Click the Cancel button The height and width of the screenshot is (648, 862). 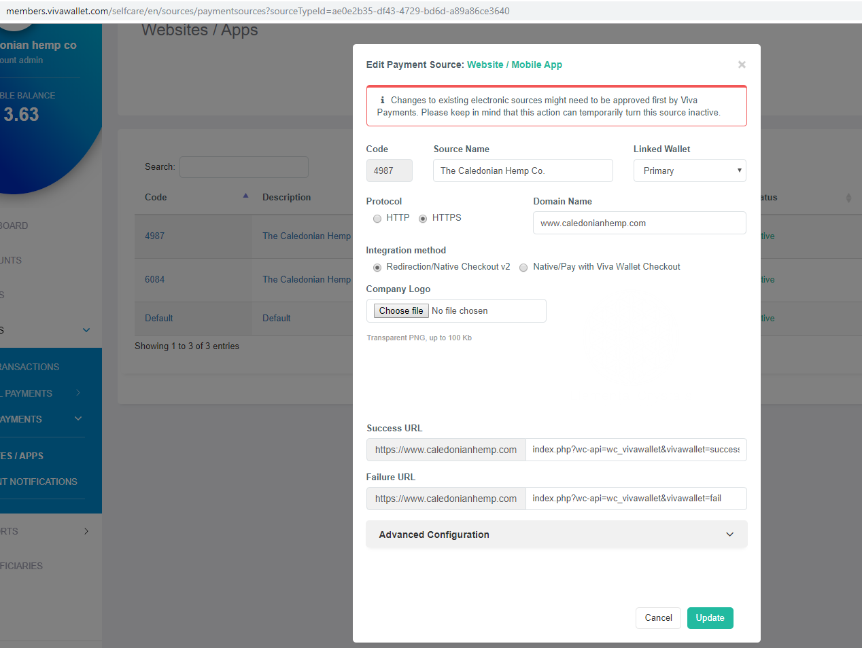click(x=657, y=618)
